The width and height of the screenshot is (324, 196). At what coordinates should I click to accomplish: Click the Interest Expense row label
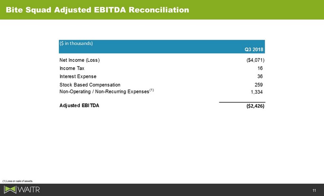tap(78, 76)
